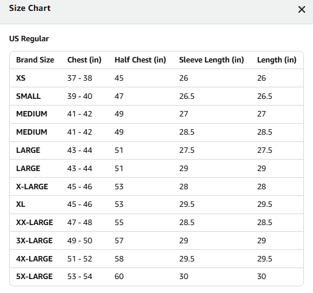Click the 4X-LARGE row label
Image resolution: width=313 pixels, height=293 pixels.
point(34,259)
